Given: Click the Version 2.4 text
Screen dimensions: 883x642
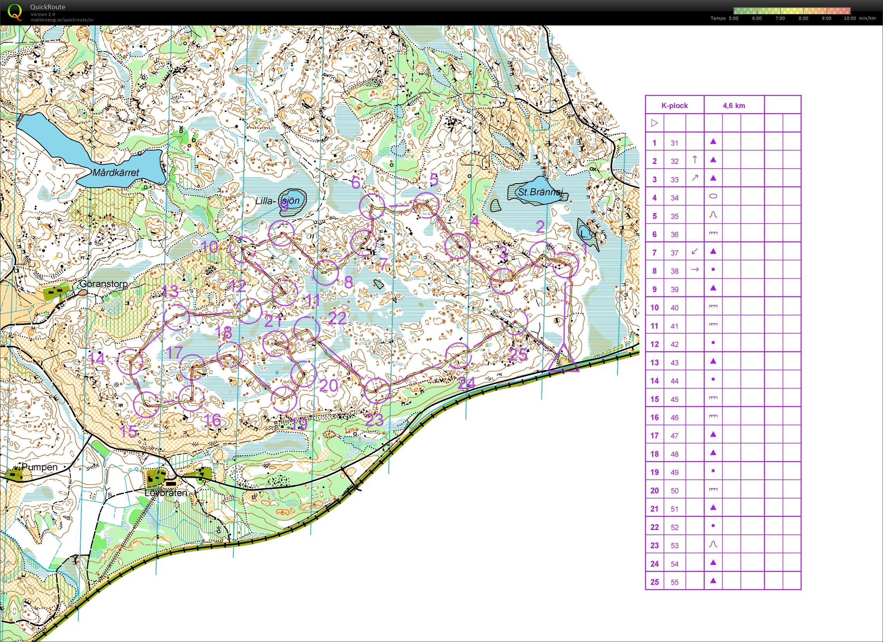Looking at the screenshot, I should 43,14.
